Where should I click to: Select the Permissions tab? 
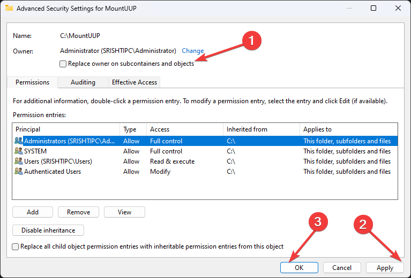(x=32, y=82)
